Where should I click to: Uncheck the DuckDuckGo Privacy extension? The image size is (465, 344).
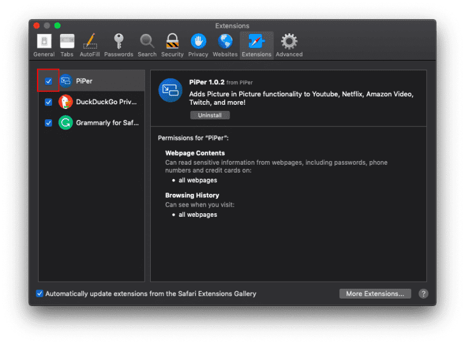click(48, 102)
